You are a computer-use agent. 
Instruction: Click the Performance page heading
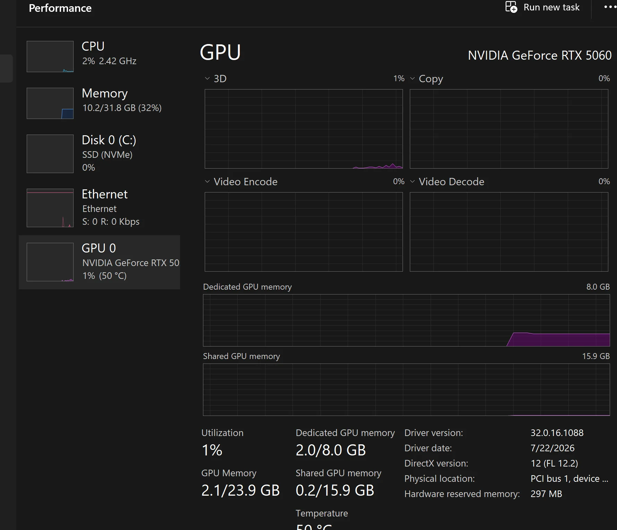point(60,8)
